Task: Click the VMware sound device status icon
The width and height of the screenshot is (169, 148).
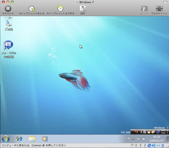Action: tap(154, 146)
